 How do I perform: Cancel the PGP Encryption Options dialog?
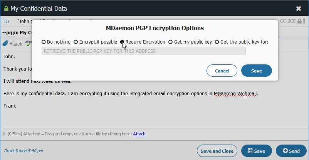coord(222,71)
